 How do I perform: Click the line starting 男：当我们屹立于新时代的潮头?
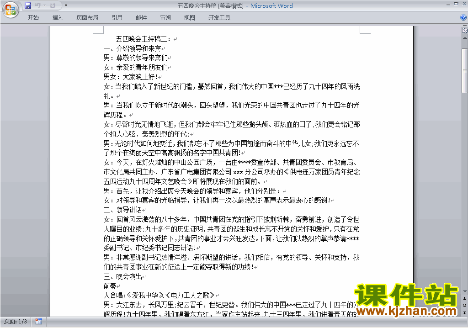[x=232, y=105]
